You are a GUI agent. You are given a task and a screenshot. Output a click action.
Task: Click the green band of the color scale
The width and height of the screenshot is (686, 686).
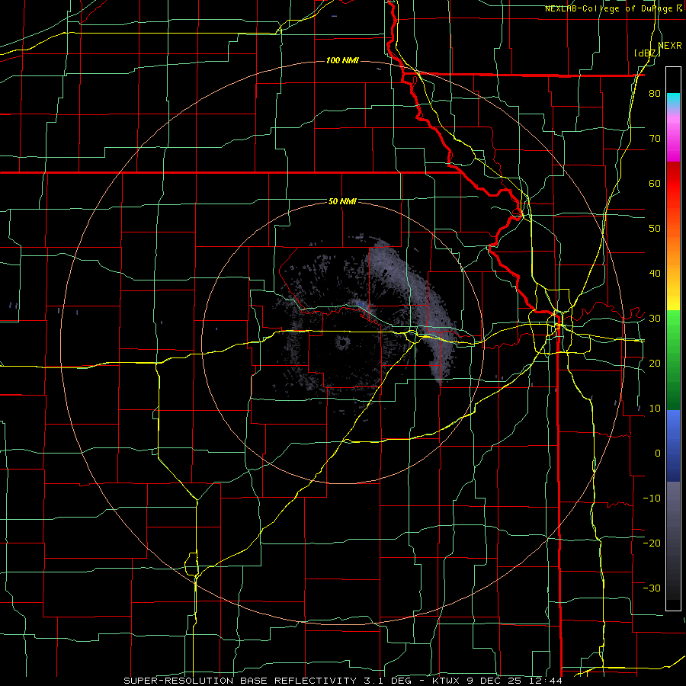673,360
